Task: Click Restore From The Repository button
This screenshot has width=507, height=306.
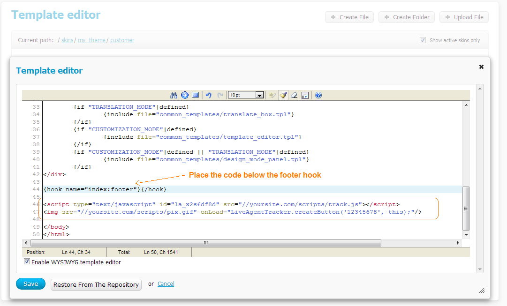Action: pos(96,284)
